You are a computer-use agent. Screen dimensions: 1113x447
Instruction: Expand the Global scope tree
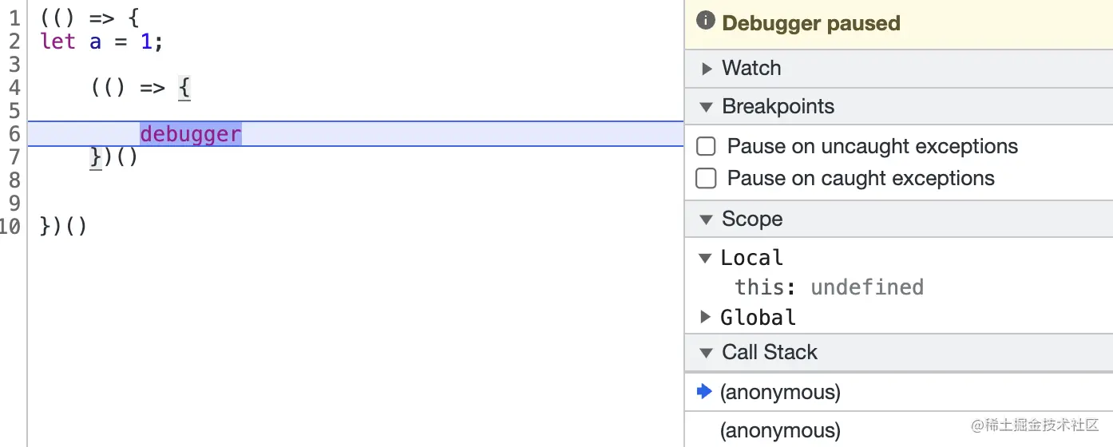click(705, 317)
